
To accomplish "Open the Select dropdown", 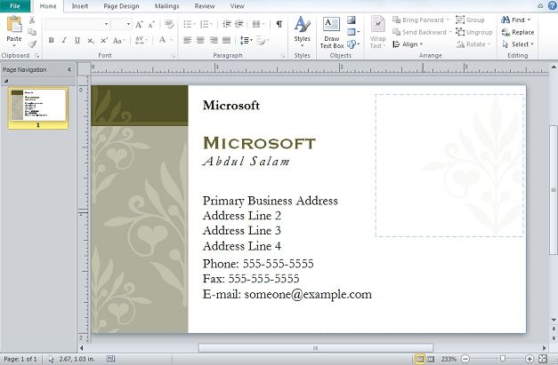I will coord(517,44).
